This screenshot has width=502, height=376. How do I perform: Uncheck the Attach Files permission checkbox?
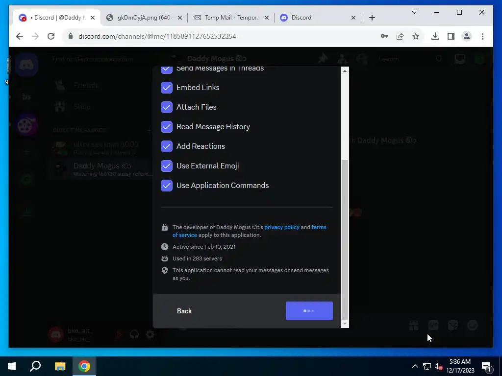pyautogui.click(x=167, y=107)
